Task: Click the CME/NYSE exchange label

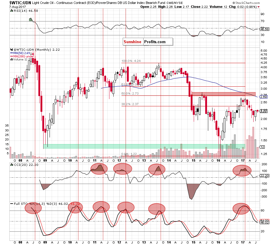Action: pyautogui.click(x=174, y=3)
